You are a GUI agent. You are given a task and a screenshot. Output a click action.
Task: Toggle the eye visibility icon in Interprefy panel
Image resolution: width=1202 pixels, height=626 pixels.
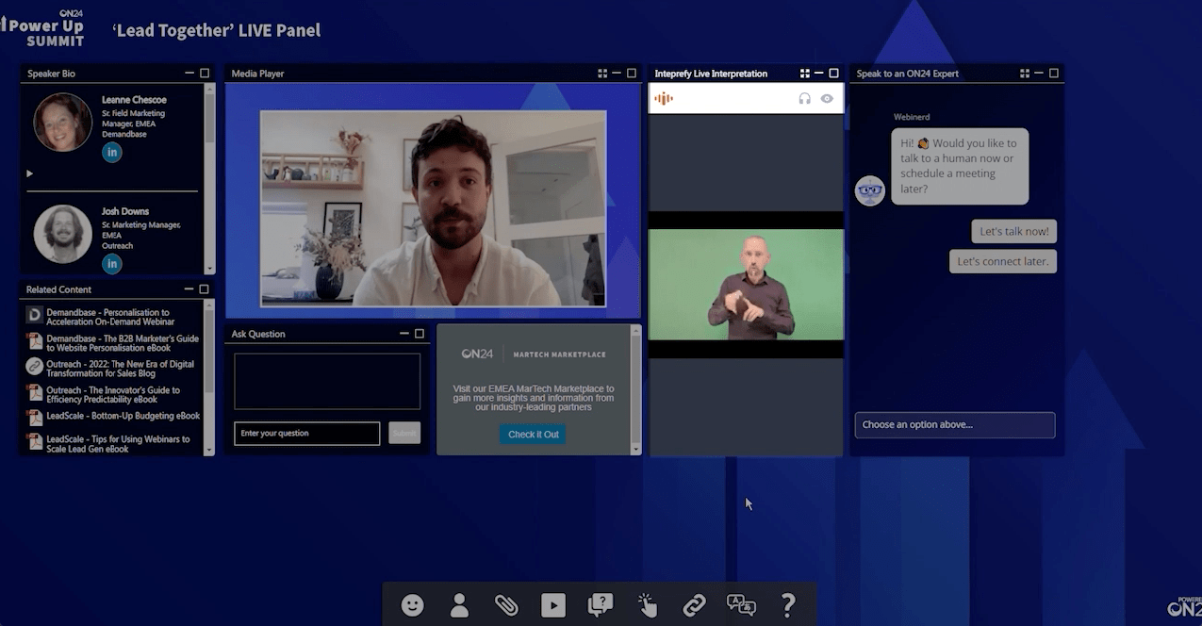point(827,98)
